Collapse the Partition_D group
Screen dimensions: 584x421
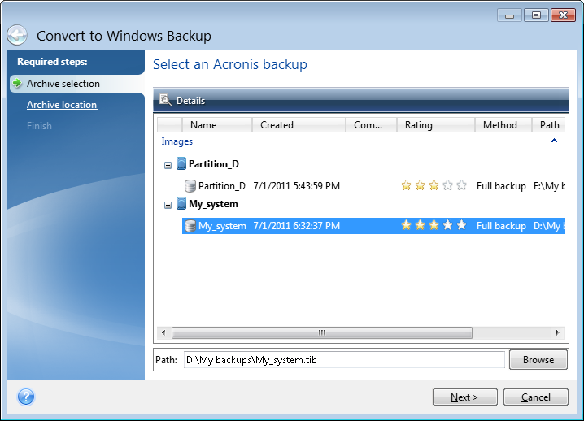click(x=168, y=165)
